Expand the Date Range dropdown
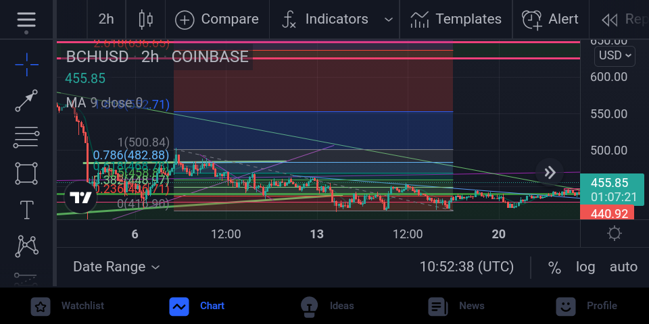 coord(116,267)
